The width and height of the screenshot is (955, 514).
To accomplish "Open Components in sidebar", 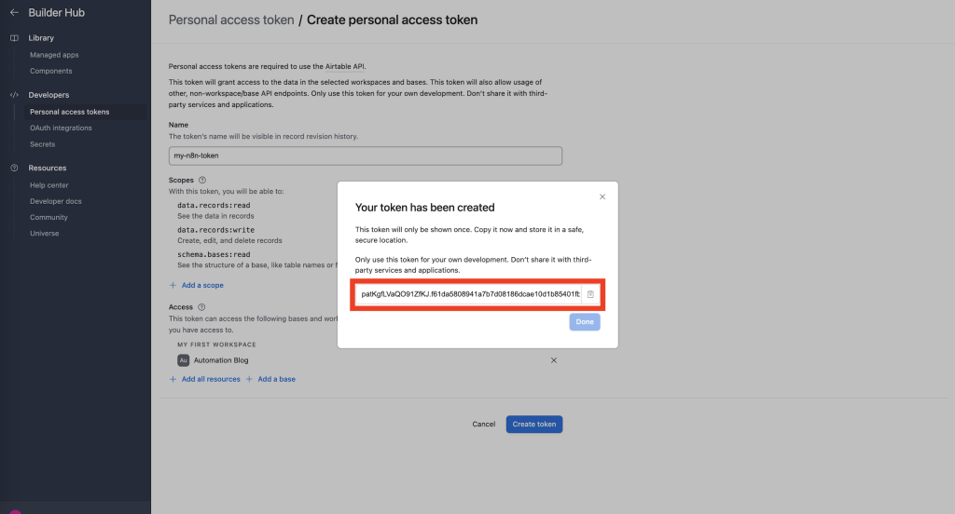I will point(50,71).
